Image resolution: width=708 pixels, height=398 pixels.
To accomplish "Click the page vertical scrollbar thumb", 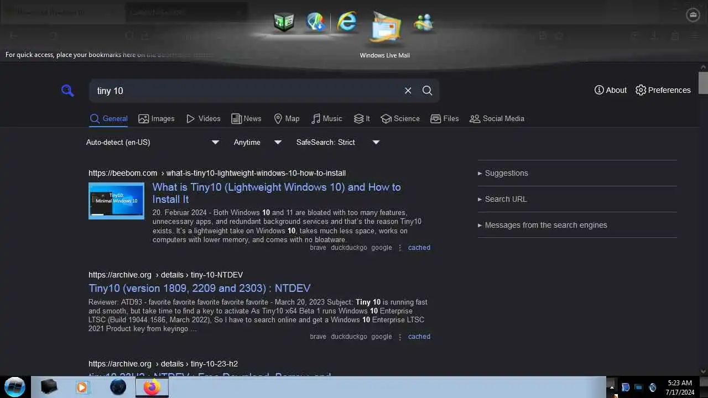I will 703,83.
